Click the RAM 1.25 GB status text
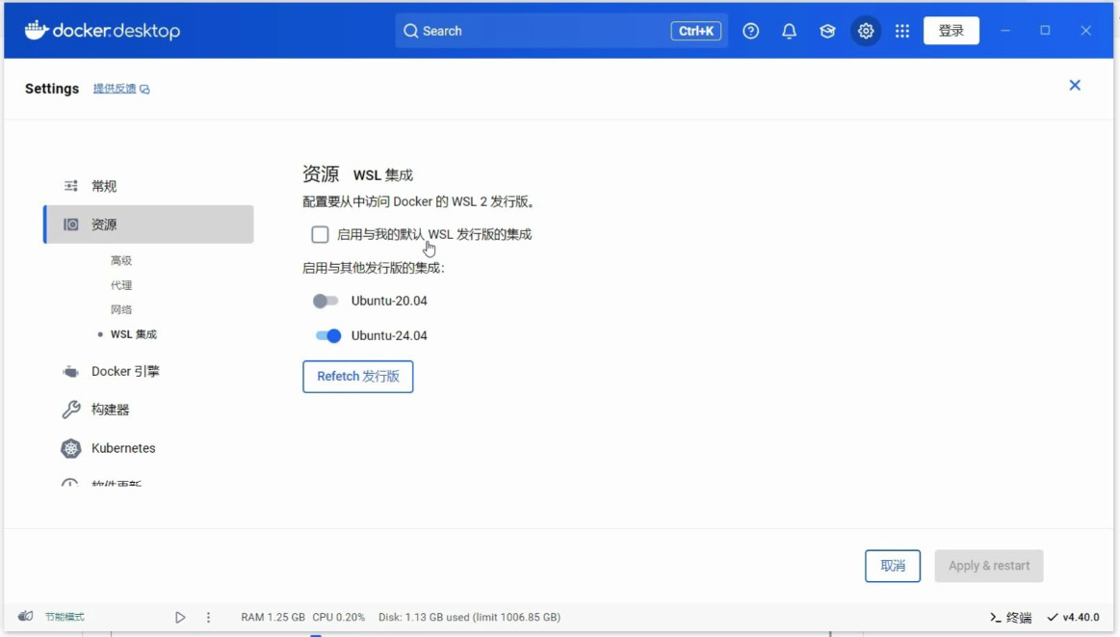Viewport: 1120px width, 637px height. pyautogui.click(x=273, y=617)
